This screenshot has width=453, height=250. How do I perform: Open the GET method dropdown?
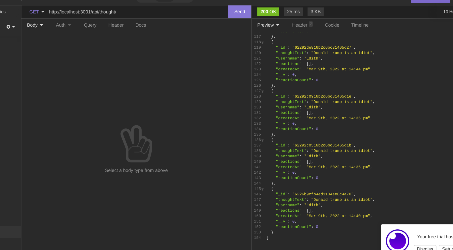(37, 12)
